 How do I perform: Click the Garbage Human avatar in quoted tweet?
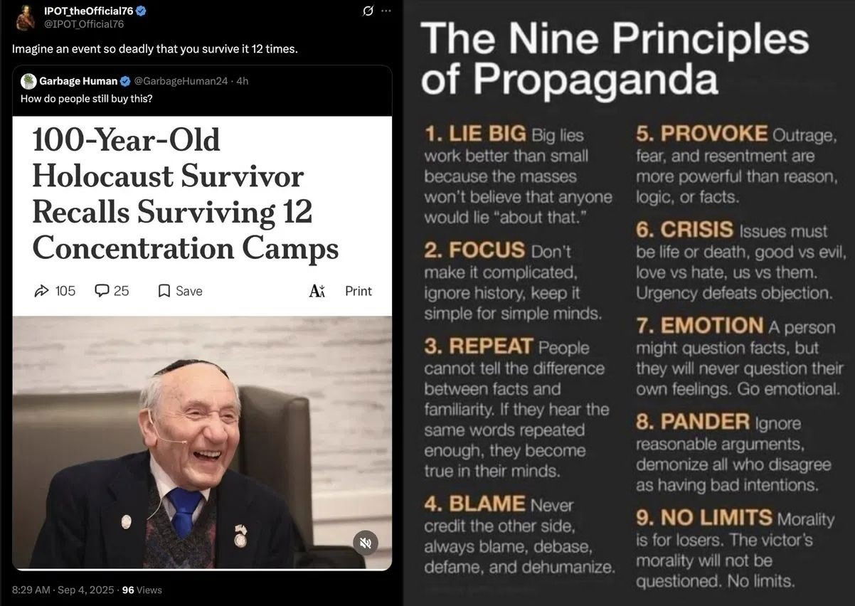click(x=28, y=81)
